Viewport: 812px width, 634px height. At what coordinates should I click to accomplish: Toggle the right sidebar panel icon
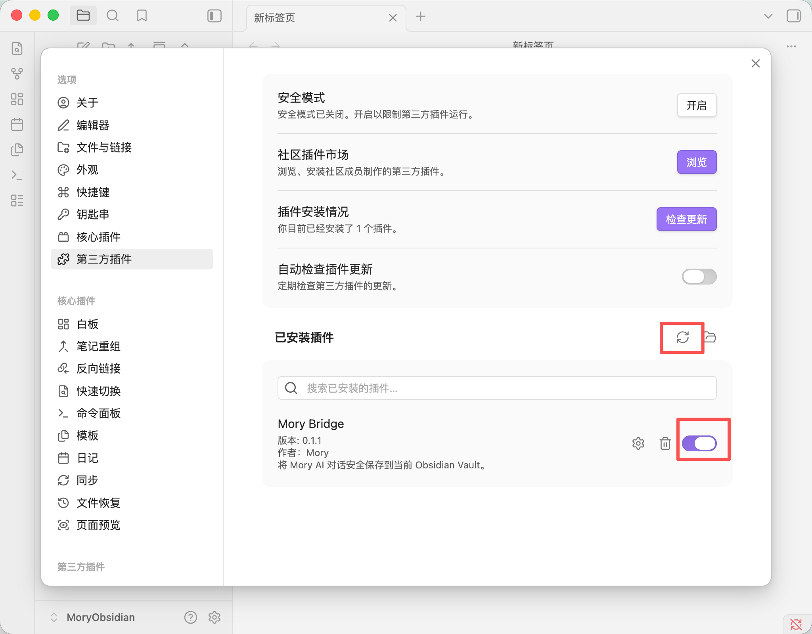coord(793,16)
